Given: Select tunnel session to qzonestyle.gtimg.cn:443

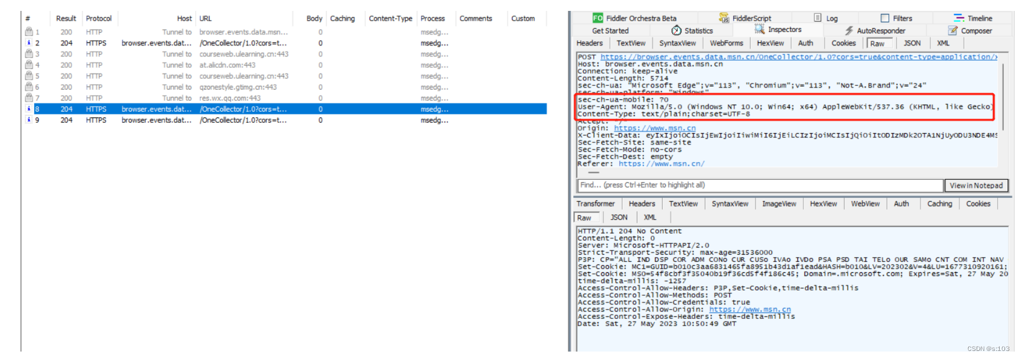Looking at the screenshot, I should point(285,87).
